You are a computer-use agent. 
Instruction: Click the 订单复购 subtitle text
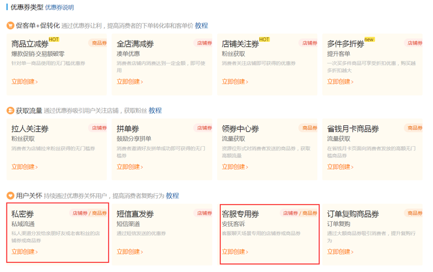[339, 224]
